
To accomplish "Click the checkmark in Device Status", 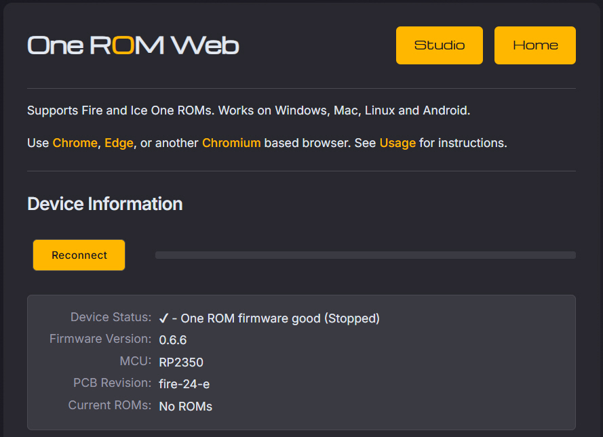I will click(x=163, y=318).
